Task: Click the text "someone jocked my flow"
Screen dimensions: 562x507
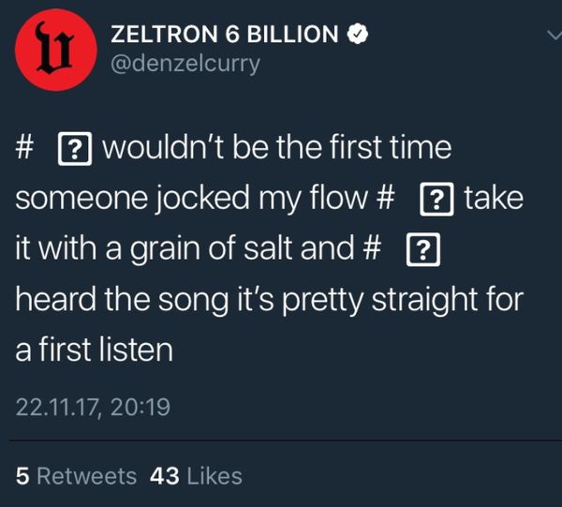Action: (x=192, y=200)
